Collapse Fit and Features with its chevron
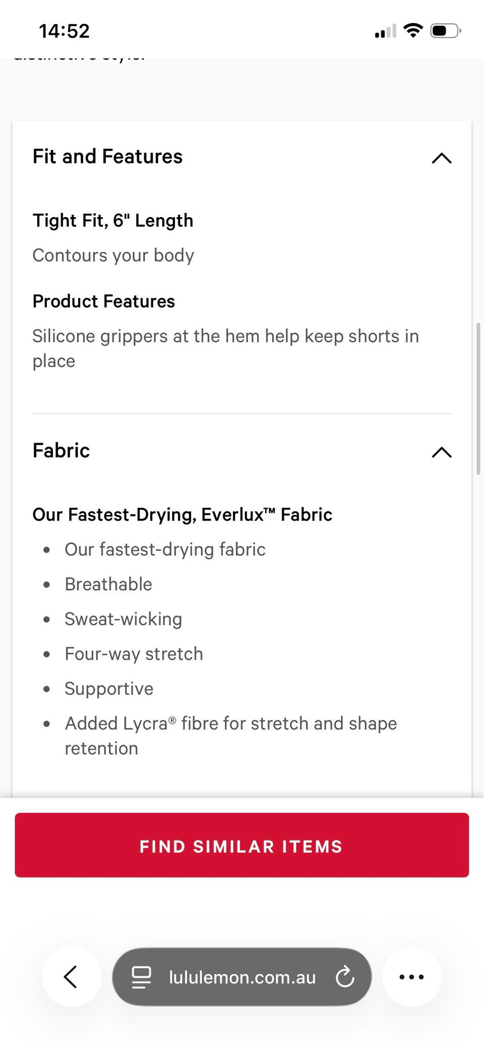The height and width of the screenshot is (1049, 484). coord(442,158)
